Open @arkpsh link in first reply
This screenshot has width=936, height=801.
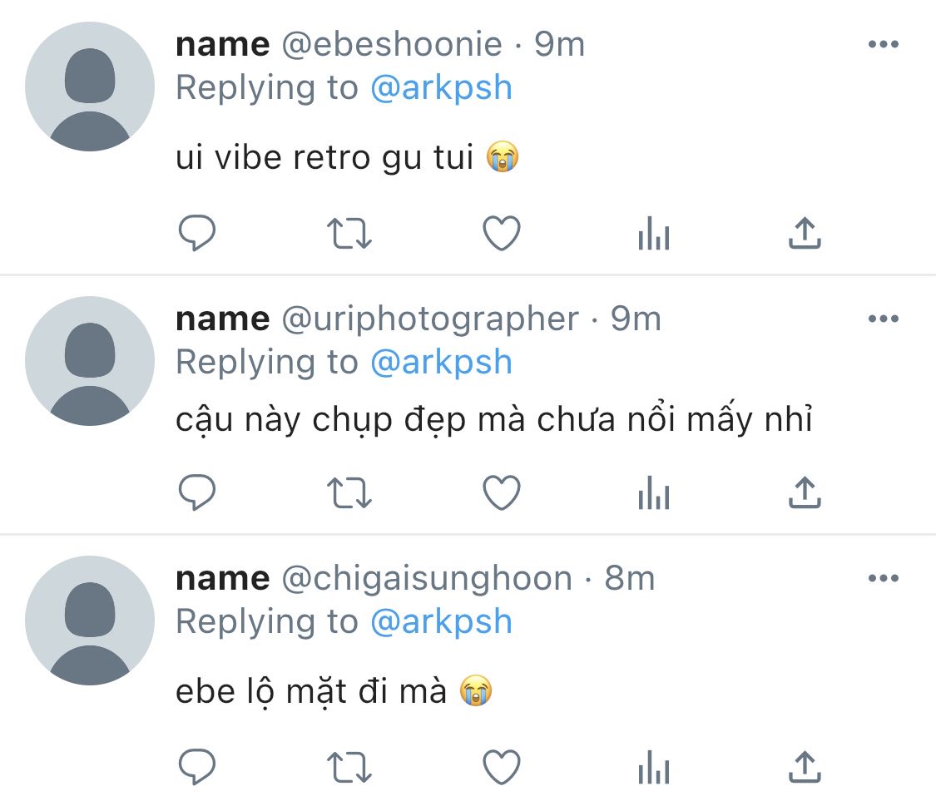pos(441,88)
